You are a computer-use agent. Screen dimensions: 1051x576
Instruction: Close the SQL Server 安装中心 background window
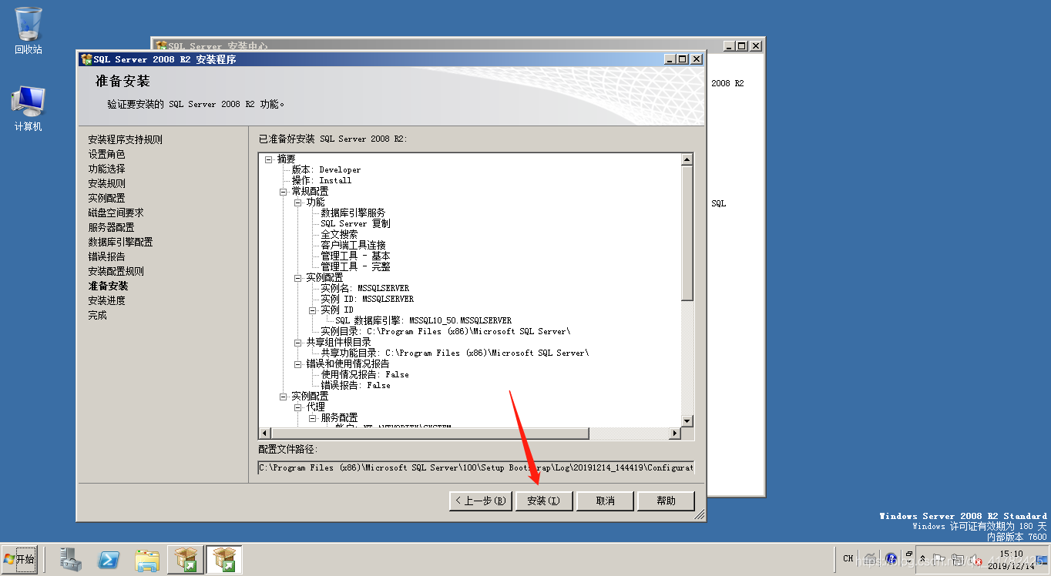tap(756, 46)
